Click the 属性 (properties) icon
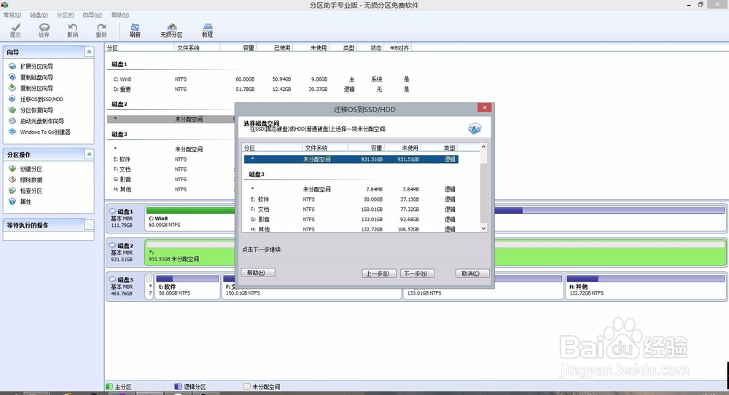The width and height of the screenshot is (729, 395). 12,202
